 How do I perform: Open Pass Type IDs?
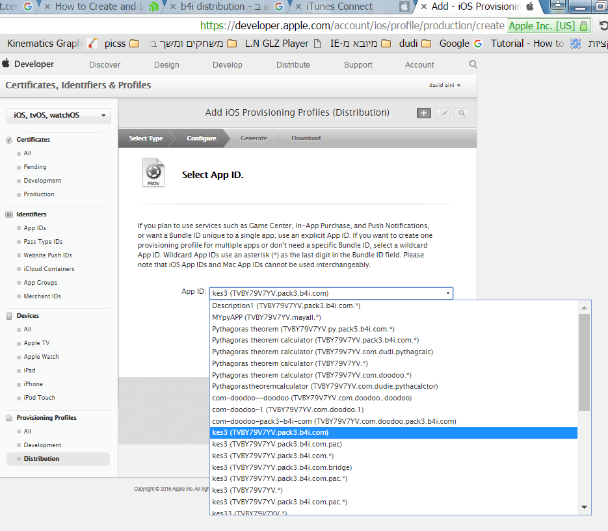43,242
